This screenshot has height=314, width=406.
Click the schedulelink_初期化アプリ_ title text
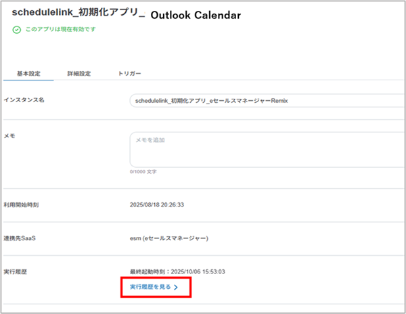pyautogui.click(x=78, y=14)
